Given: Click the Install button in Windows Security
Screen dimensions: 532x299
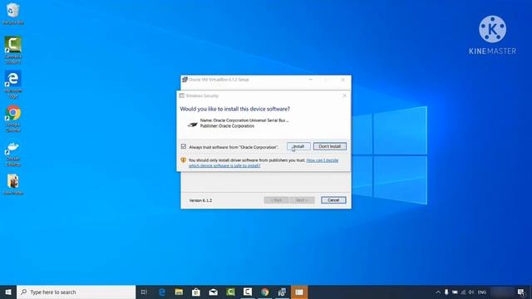Looking at the screenshot, I should point(298,146).
